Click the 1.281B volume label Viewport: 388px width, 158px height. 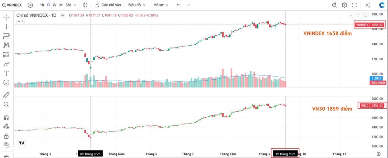pos(377,79)
